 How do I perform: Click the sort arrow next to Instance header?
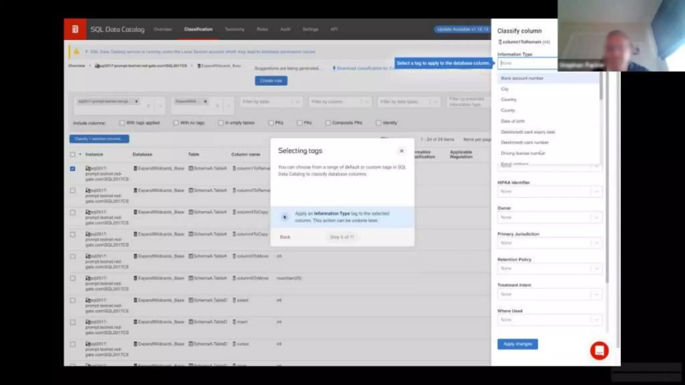80,154
